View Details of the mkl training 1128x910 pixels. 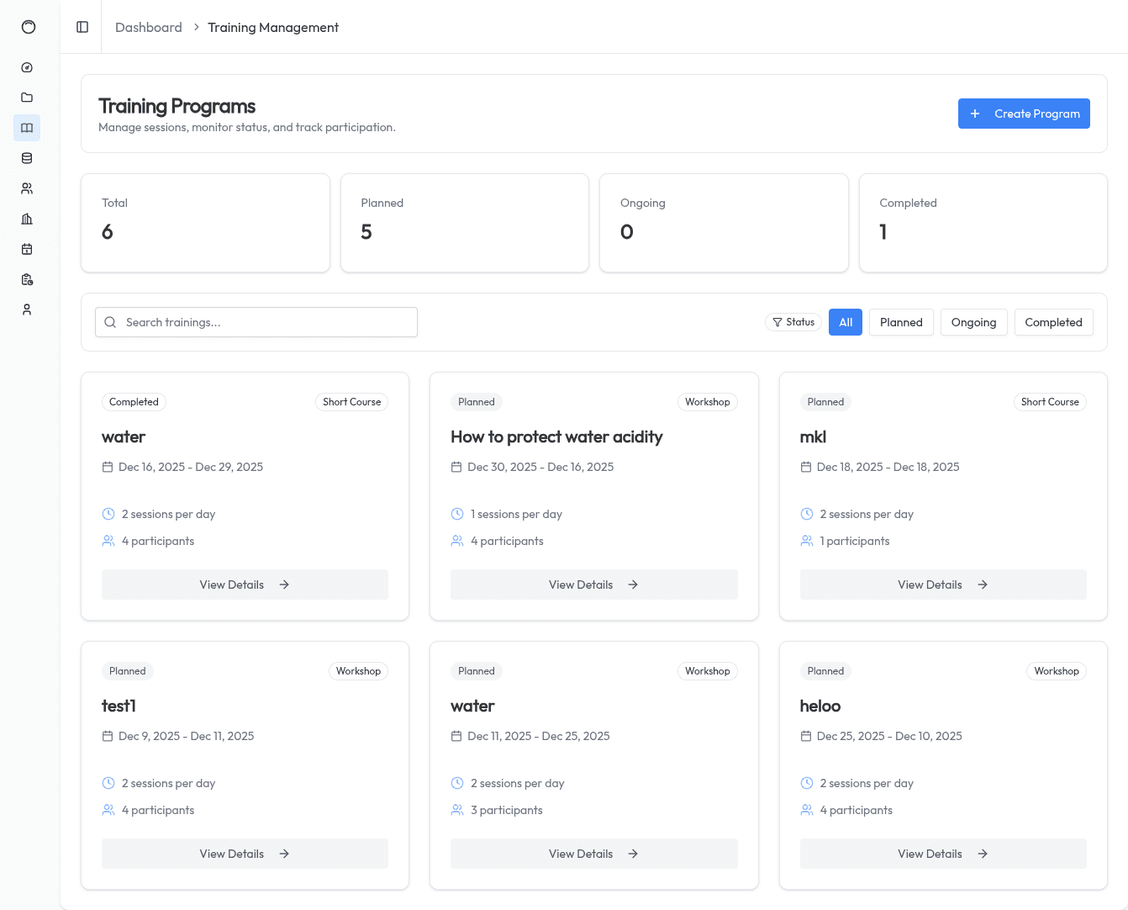[942, 584]
